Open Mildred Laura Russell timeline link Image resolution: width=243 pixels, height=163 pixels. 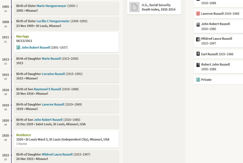(57, 154)
